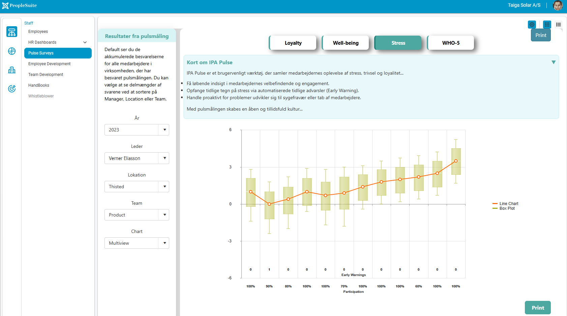This screenshot has width=567, height=316.
Task: Open the company building sidebar icon
Action: (12, 70)
